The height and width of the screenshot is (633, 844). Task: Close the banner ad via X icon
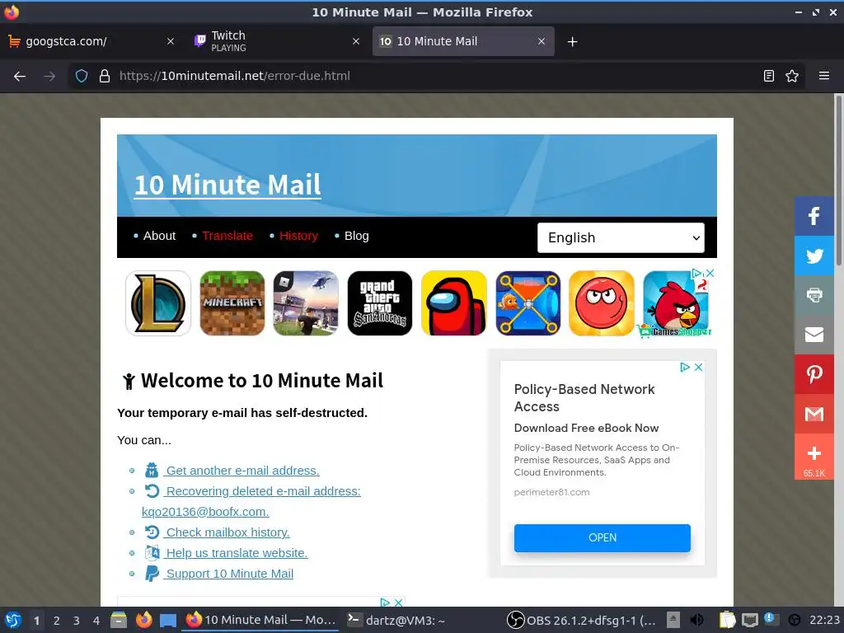[x=710, y=274]
